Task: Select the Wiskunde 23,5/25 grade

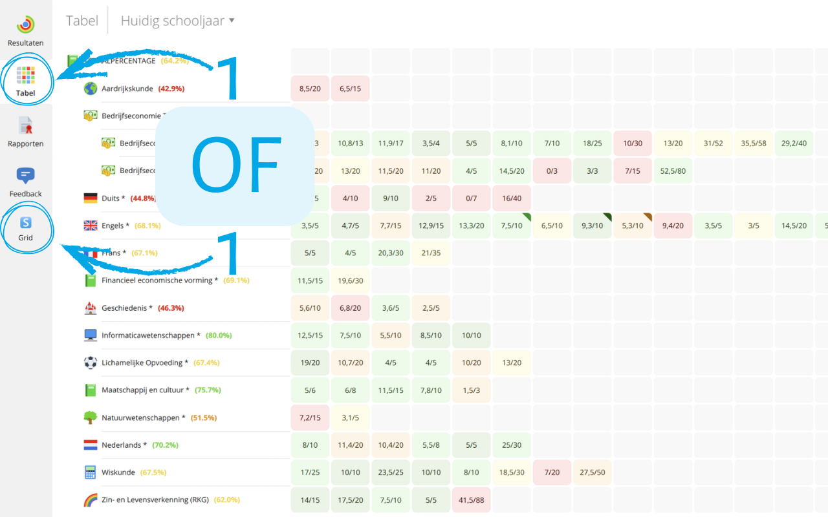Action: pos(391,472)
